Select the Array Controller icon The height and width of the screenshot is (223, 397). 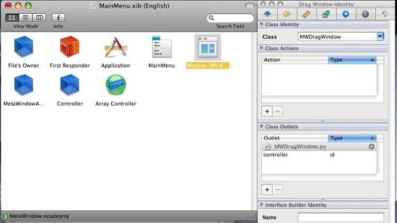click(116, 85)
